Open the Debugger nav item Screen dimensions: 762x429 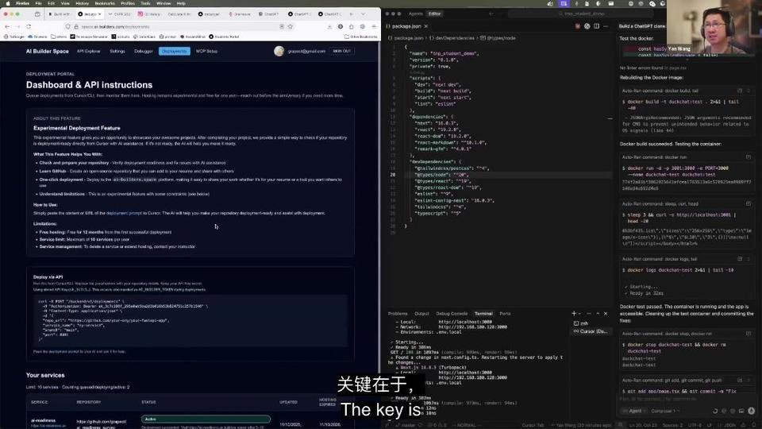pyautogui.click(x=144, y=51)
